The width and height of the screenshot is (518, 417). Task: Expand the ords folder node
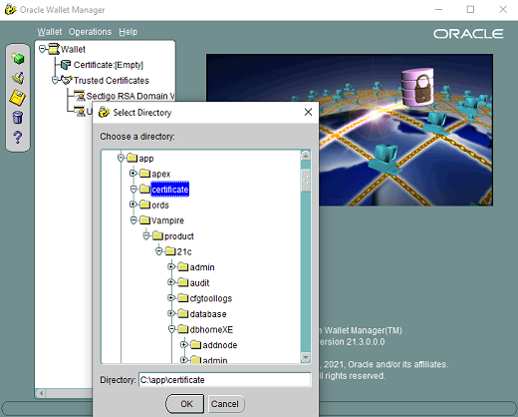click(x=133, y=205)
